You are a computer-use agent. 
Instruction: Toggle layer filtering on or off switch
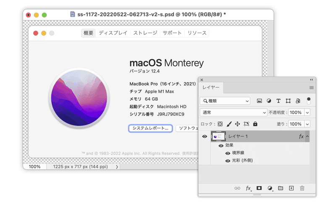tap(309, 101)
